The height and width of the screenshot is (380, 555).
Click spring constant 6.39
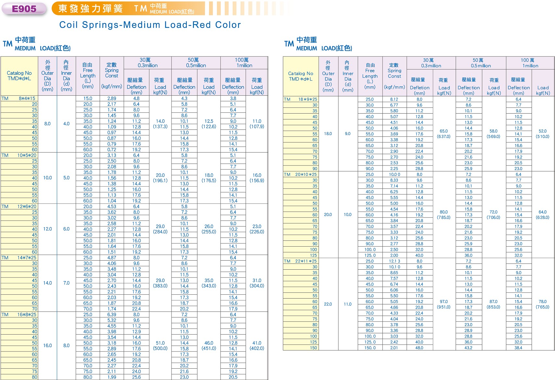pyautogui.click(x=112, y=314)
